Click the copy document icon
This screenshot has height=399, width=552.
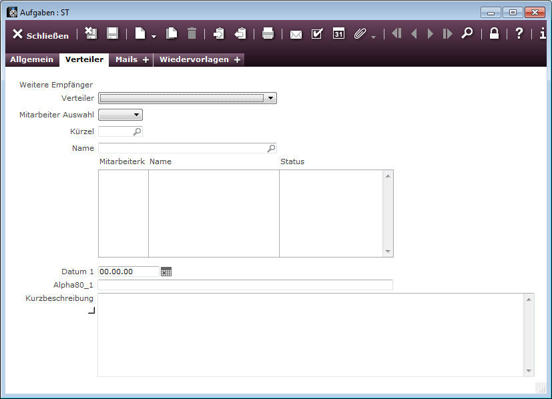tap(172, 34)
